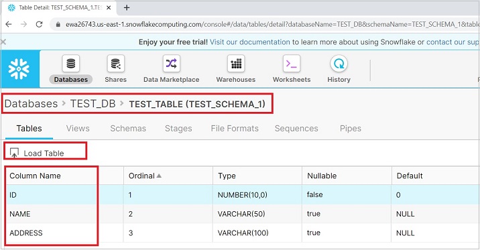Open the Databases icon in toolbar
This screenshot has width=480, height=250.
[70, 64]
